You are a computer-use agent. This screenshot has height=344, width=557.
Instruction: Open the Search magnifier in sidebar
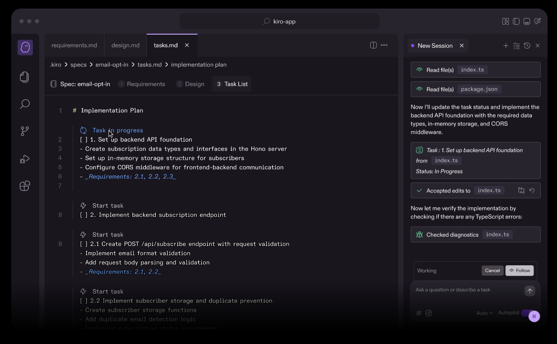(25, 104)
